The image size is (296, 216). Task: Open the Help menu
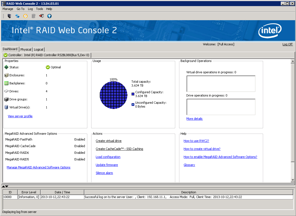pyautogui.click(x=49, y=9)
